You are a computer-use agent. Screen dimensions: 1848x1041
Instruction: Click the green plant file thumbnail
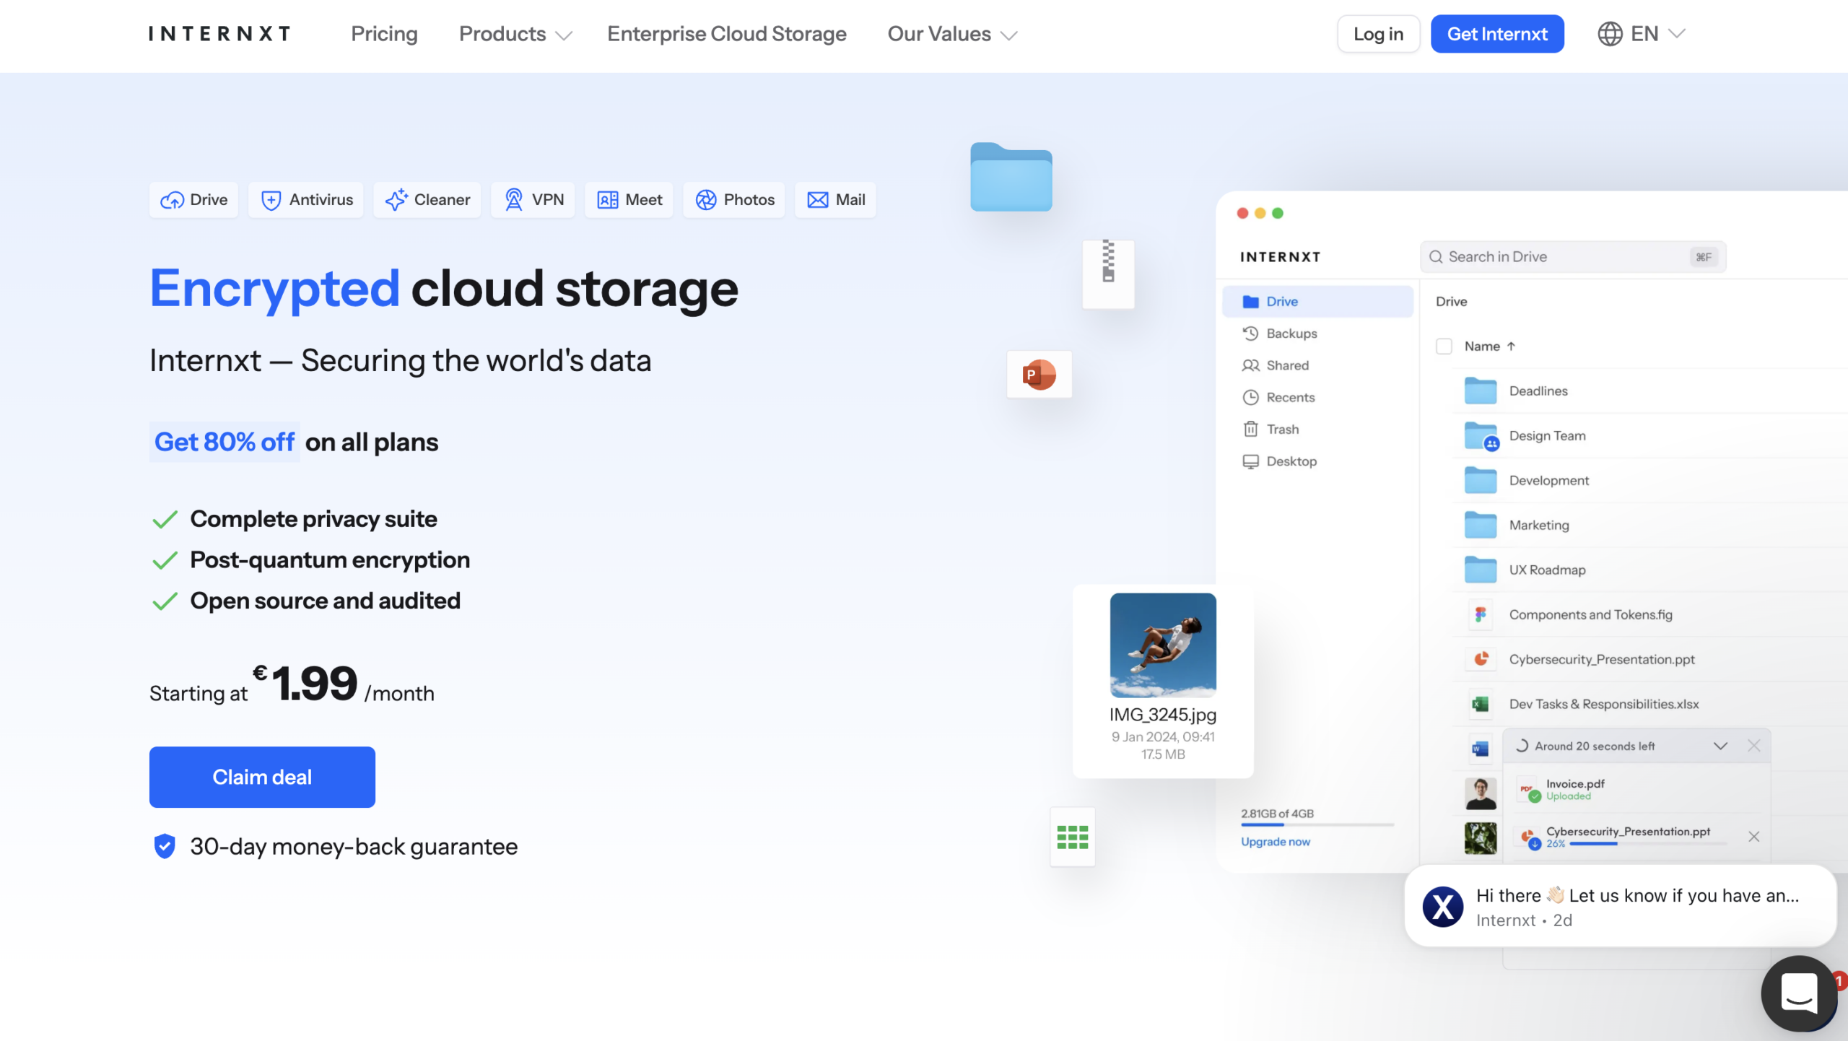click(1481, 838)
